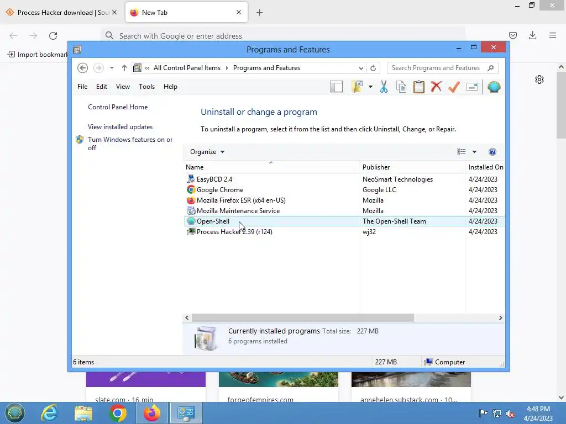Launch Google Chrome from taskbar
This screenshot has width=566, height=424.
[x=118, y=413]
